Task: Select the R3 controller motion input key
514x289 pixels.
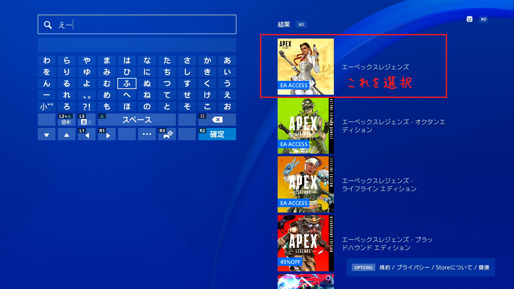Action: tap(167, 134)
